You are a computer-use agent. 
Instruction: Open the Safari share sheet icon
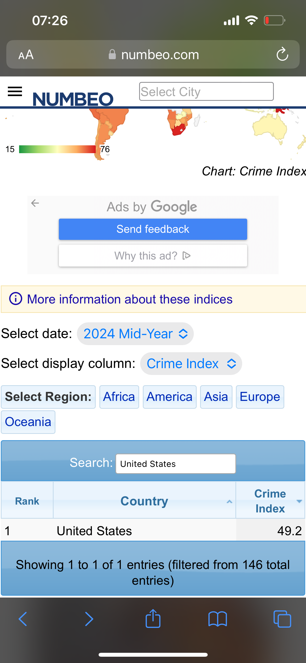(153, 618)
